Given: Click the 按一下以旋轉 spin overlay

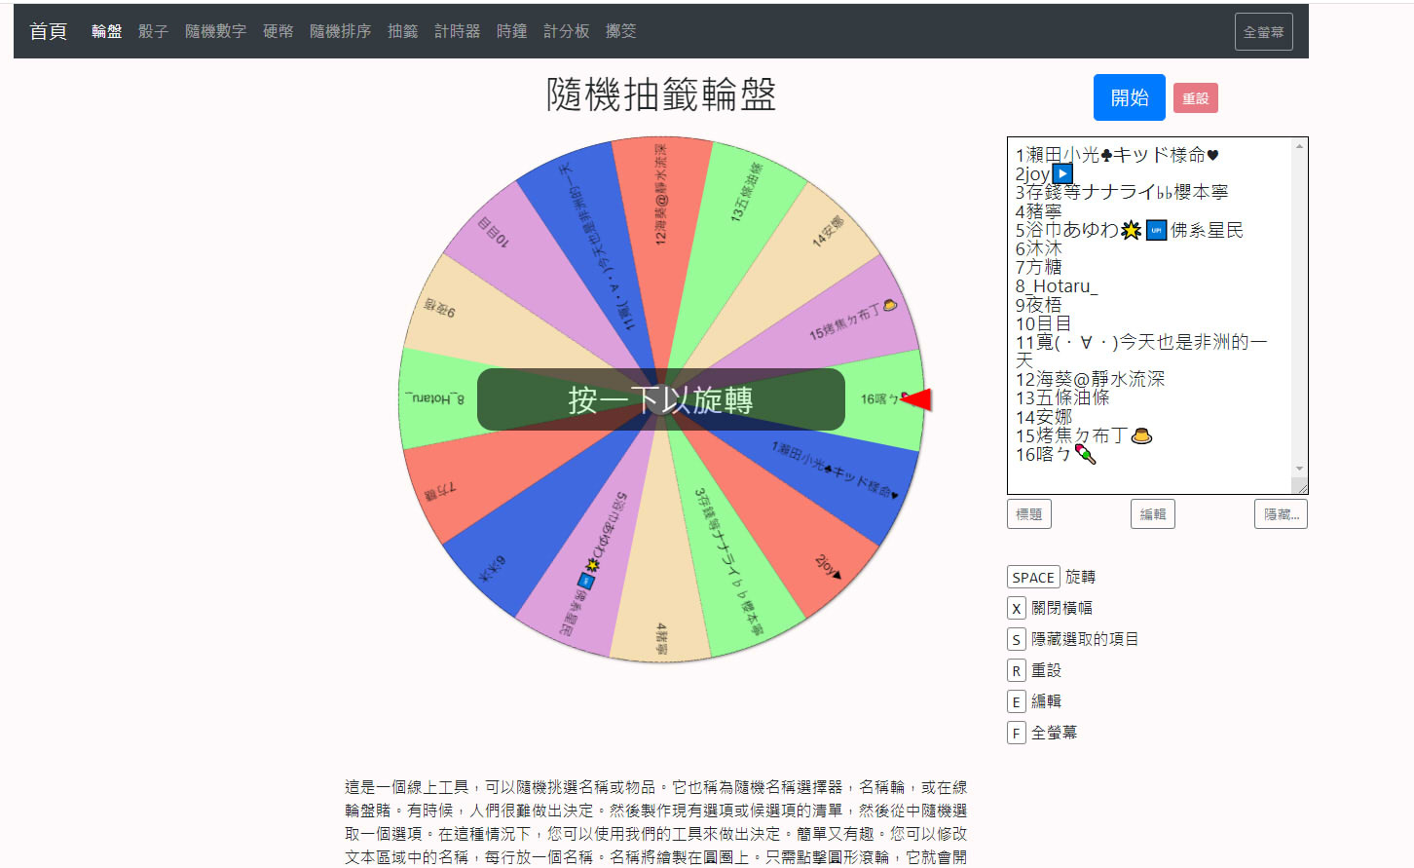Looking at the screenshot, I should tap(660, 399).
